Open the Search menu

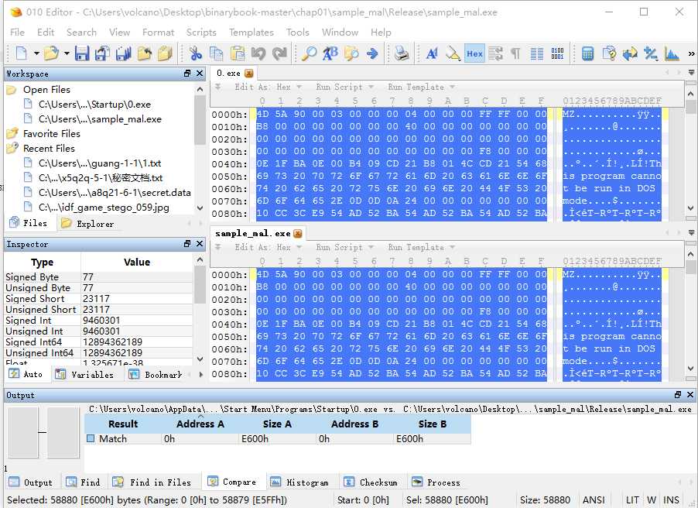coord(81,32)
